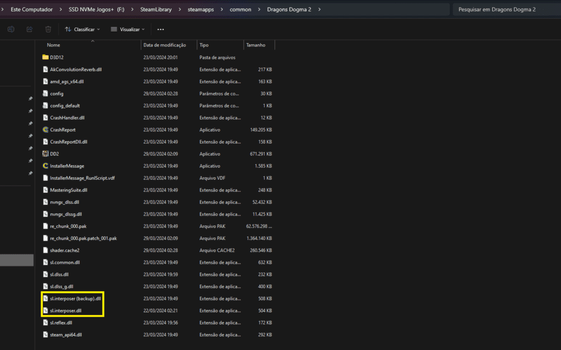
Task: Click 22/03/2024 02:21 modification date
Action: coord(161,311)
